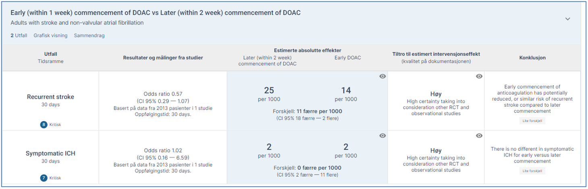
Task: Click the Konklusjon column header
Action: [x=532, y=58]
